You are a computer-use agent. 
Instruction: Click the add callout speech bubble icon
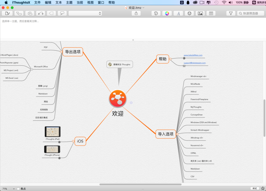click(62, 13)
